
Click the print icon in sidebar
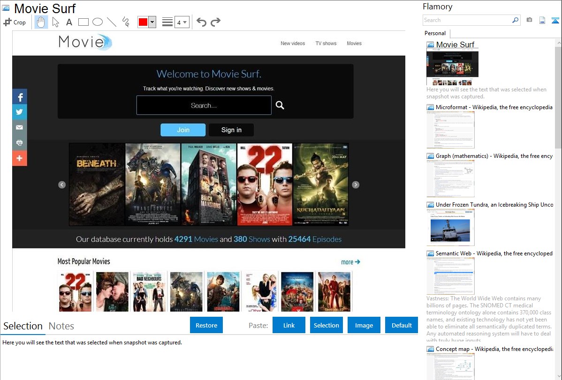pos(20,142)
